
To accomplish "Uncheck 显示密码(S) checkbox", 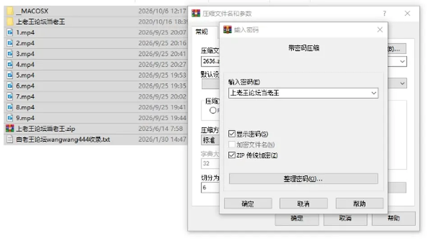I will (x=232, y=134).
